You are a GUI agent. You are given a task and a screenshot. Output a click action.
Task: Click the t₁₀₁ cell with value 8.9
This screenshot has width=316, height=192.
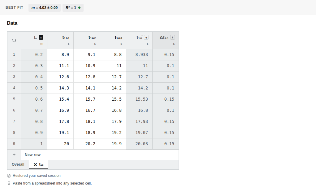[60, 55]
